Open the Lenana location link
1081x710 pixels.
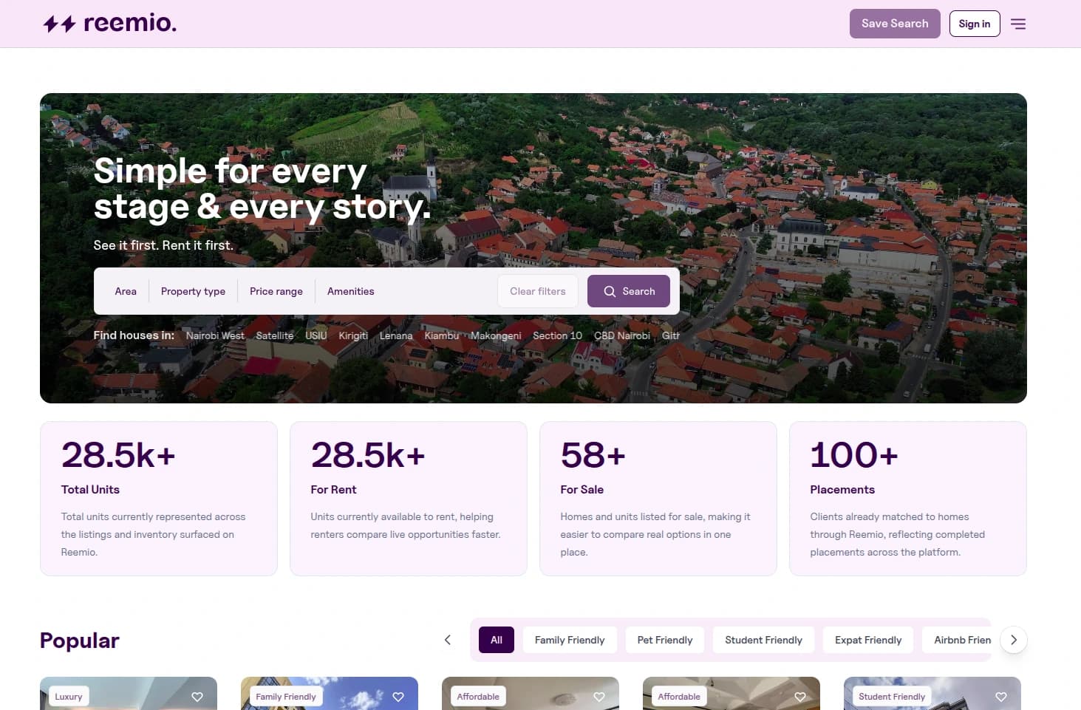[396, 335]
